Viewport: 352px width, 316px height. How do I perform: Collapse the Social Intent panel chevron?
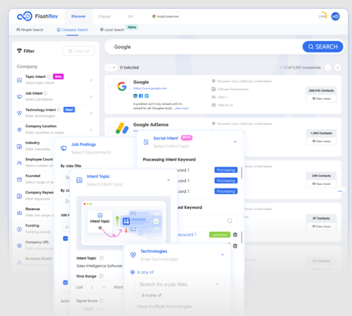235,142
